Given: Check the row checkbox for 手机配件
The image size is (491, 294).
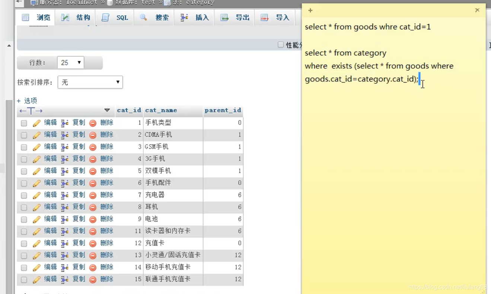Looking at the screenshot, I should pyautogui.click(x=24, y=183).
